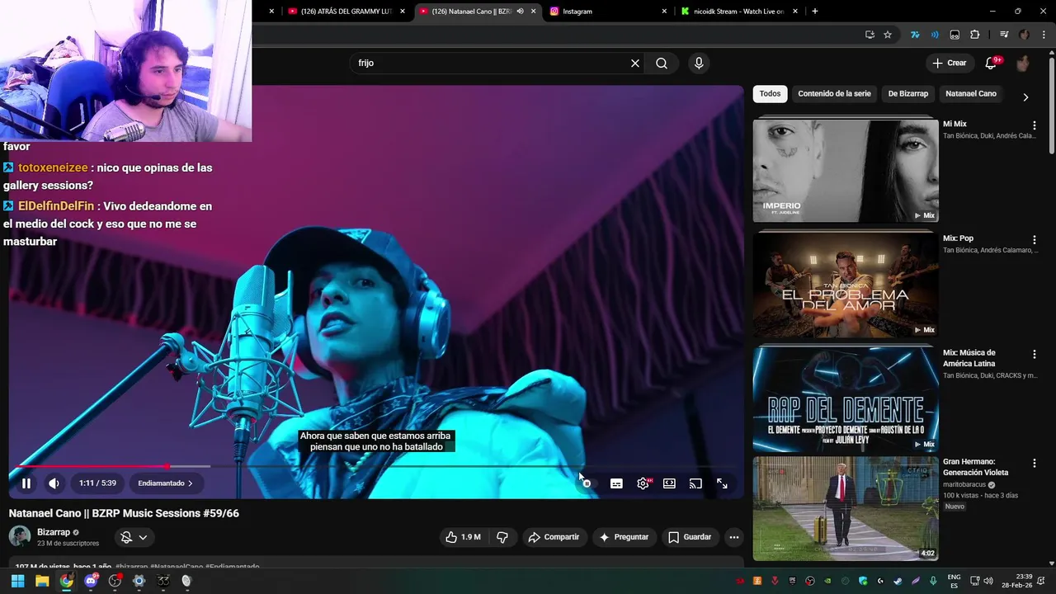The image size is (1056, 594).
Task: Save the video with the Guardar button
Action: coord(690,537)
